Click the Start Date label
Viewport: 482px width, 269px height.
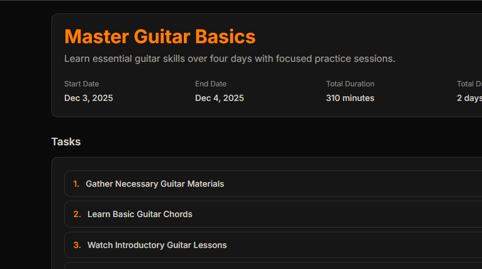pyautogui.click(x=81, y=84)
